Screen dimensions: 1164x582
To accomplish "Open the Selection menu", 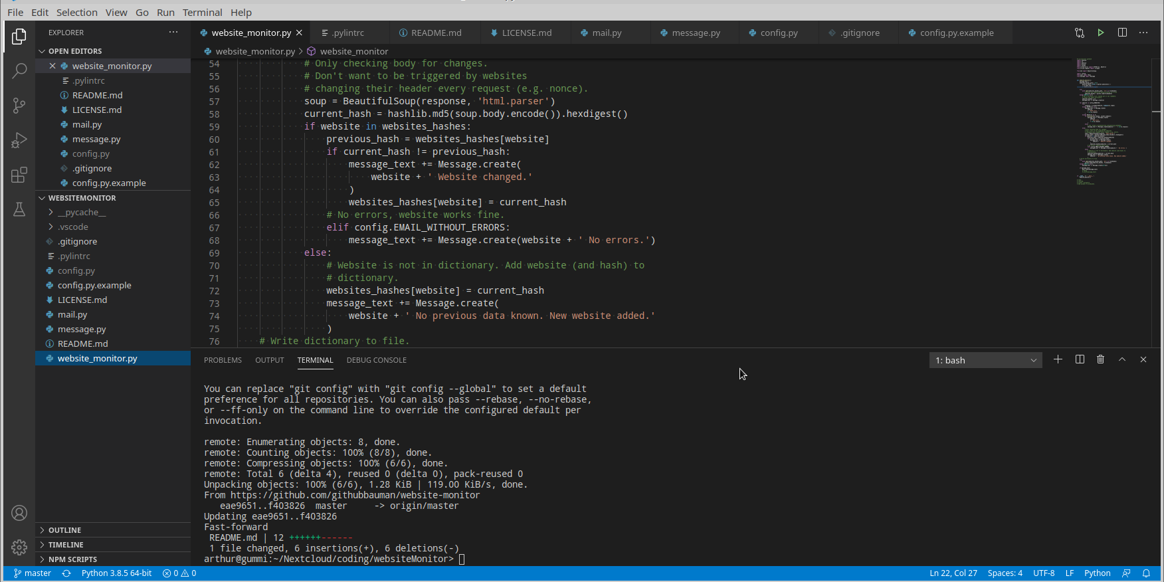I will tap(76, 13).
